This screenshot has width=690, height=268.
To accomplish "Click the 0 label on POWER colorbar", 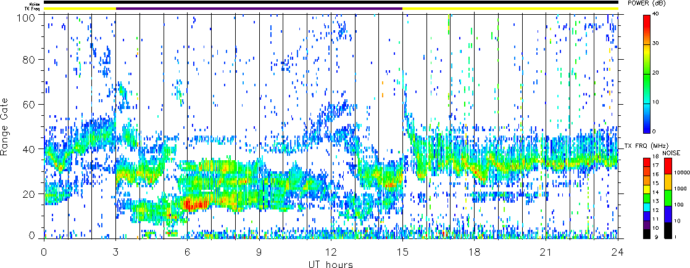I will [655, 131].
